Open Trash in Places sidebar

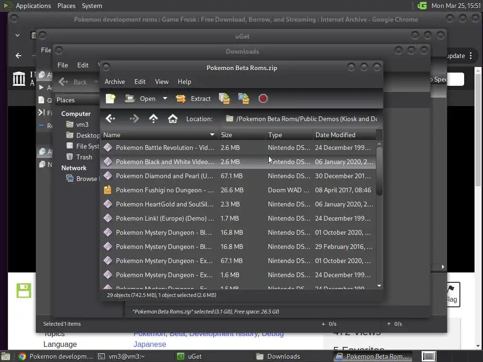coord(79,157)
